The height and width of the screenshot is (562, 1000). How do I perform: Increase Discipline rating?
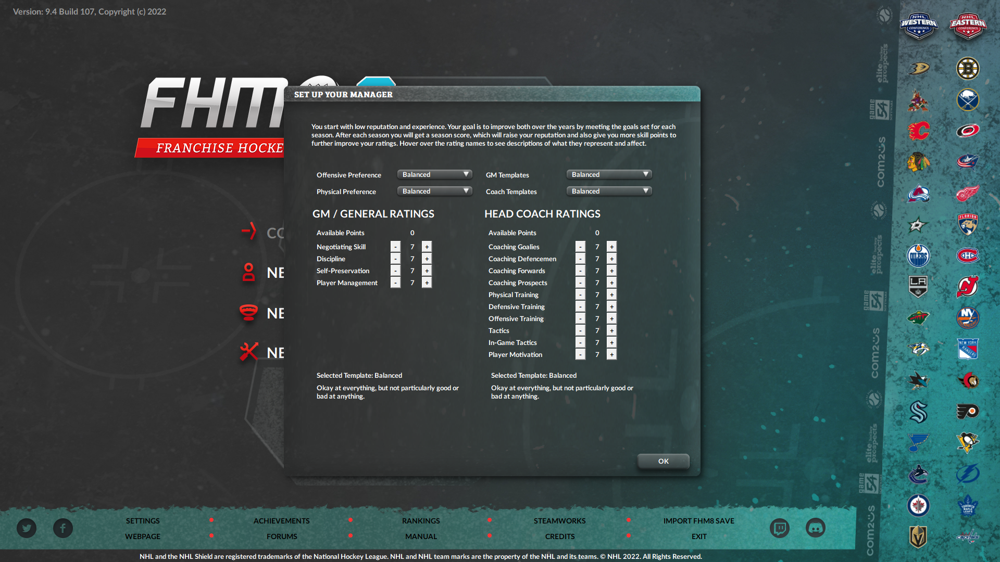(x=427, y=259)
